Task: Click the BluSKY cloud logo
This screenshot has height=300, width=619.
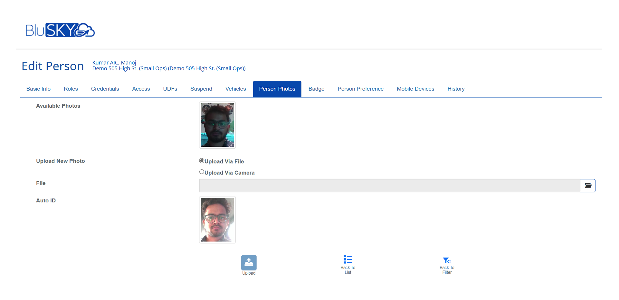Action: (x=60, y=30)
